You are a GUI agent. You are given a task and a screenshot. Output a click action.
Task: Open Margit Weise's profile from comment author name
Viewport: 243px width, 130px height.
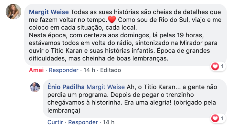click(49, 12)
